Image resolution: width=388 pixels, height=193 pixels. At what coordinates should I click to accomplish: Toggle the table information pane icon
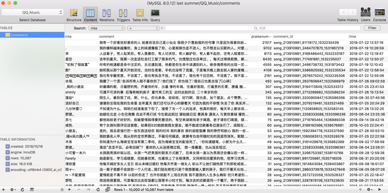(32, 189)
